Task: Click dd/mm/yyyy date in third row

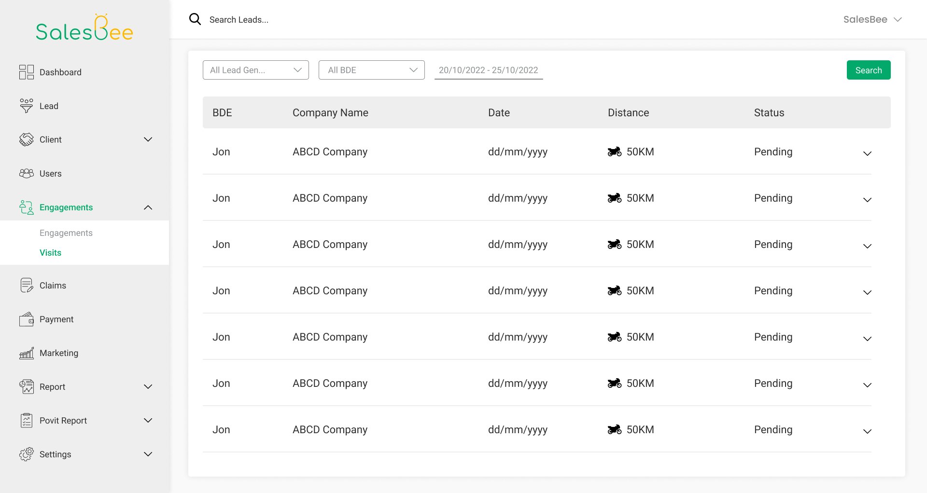Action: (x=518, y=245)
